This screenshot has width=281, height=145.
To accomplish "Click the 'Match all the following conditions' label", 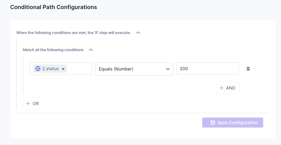I will tap(53, 50).
